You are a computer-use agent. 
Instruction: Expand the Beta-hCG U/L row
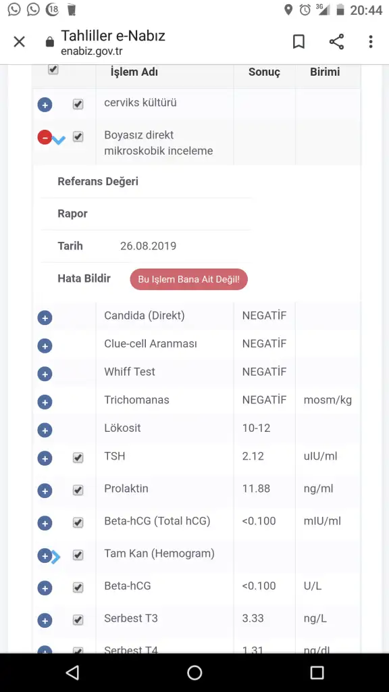coord(45,589)
